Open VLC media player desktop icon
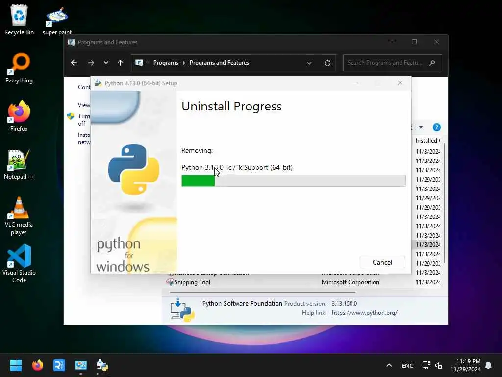Screen dimensions: 502x377 coord(19,215)
